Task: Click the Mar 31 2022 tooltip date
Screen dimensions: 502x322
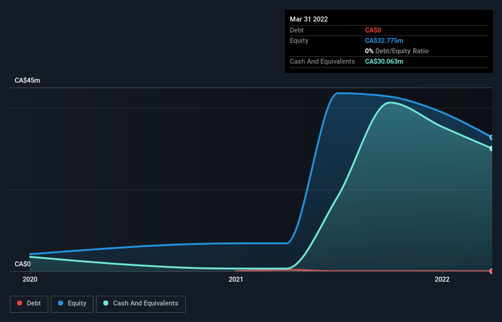Action: pos(309,19)
